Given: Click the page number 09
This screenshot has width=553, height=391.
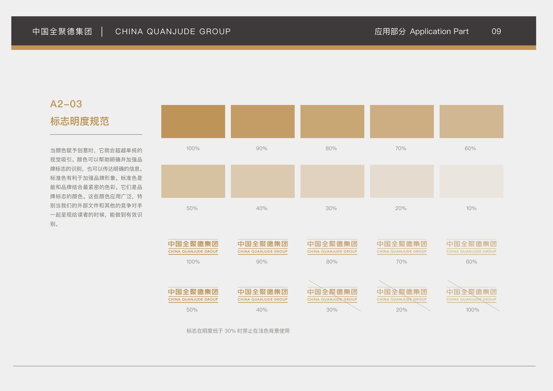Looking at the screenshot, I should (496, 32).
